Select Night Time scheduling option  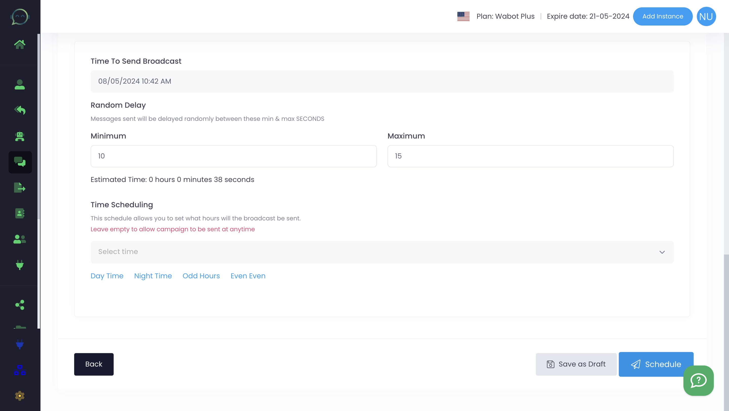coord(153,276)
